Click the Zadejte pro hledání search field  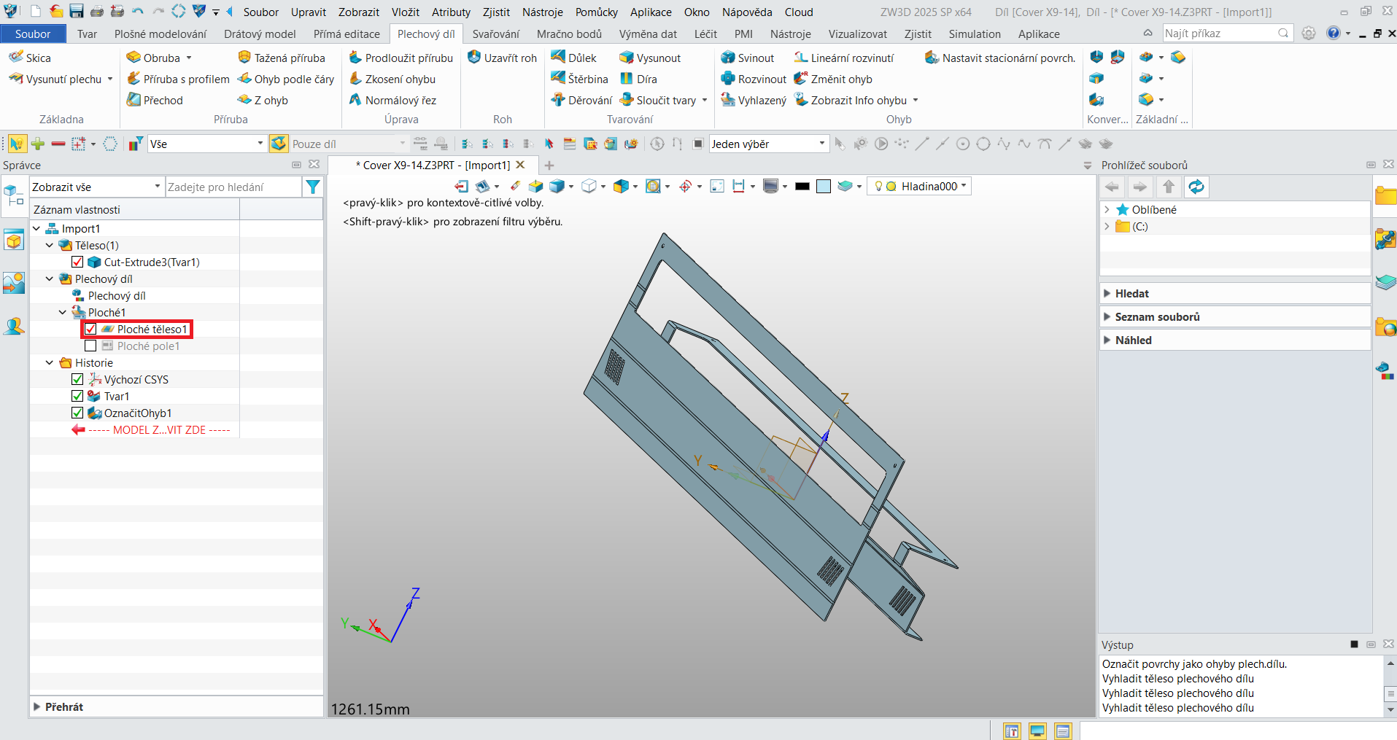[x=233, y=187]
